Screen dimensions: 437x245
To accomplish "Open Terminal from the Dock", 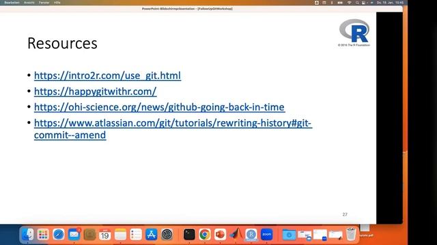I will [189, 235].
